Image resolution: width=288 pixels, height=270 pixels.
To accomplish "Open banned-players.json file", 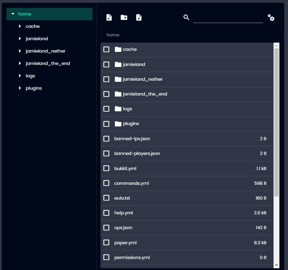I will pos(137,154).
